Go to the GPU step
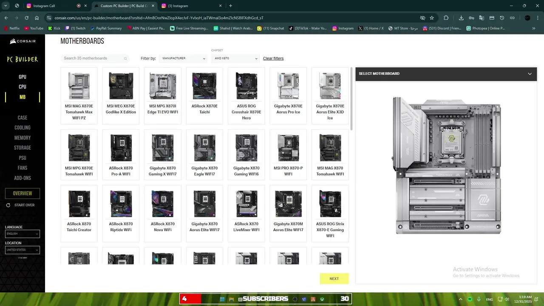 coord(23,77)
